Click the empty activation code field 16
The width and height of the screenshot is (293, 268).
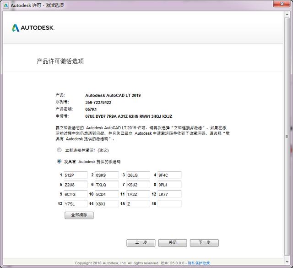click(169, 204)
